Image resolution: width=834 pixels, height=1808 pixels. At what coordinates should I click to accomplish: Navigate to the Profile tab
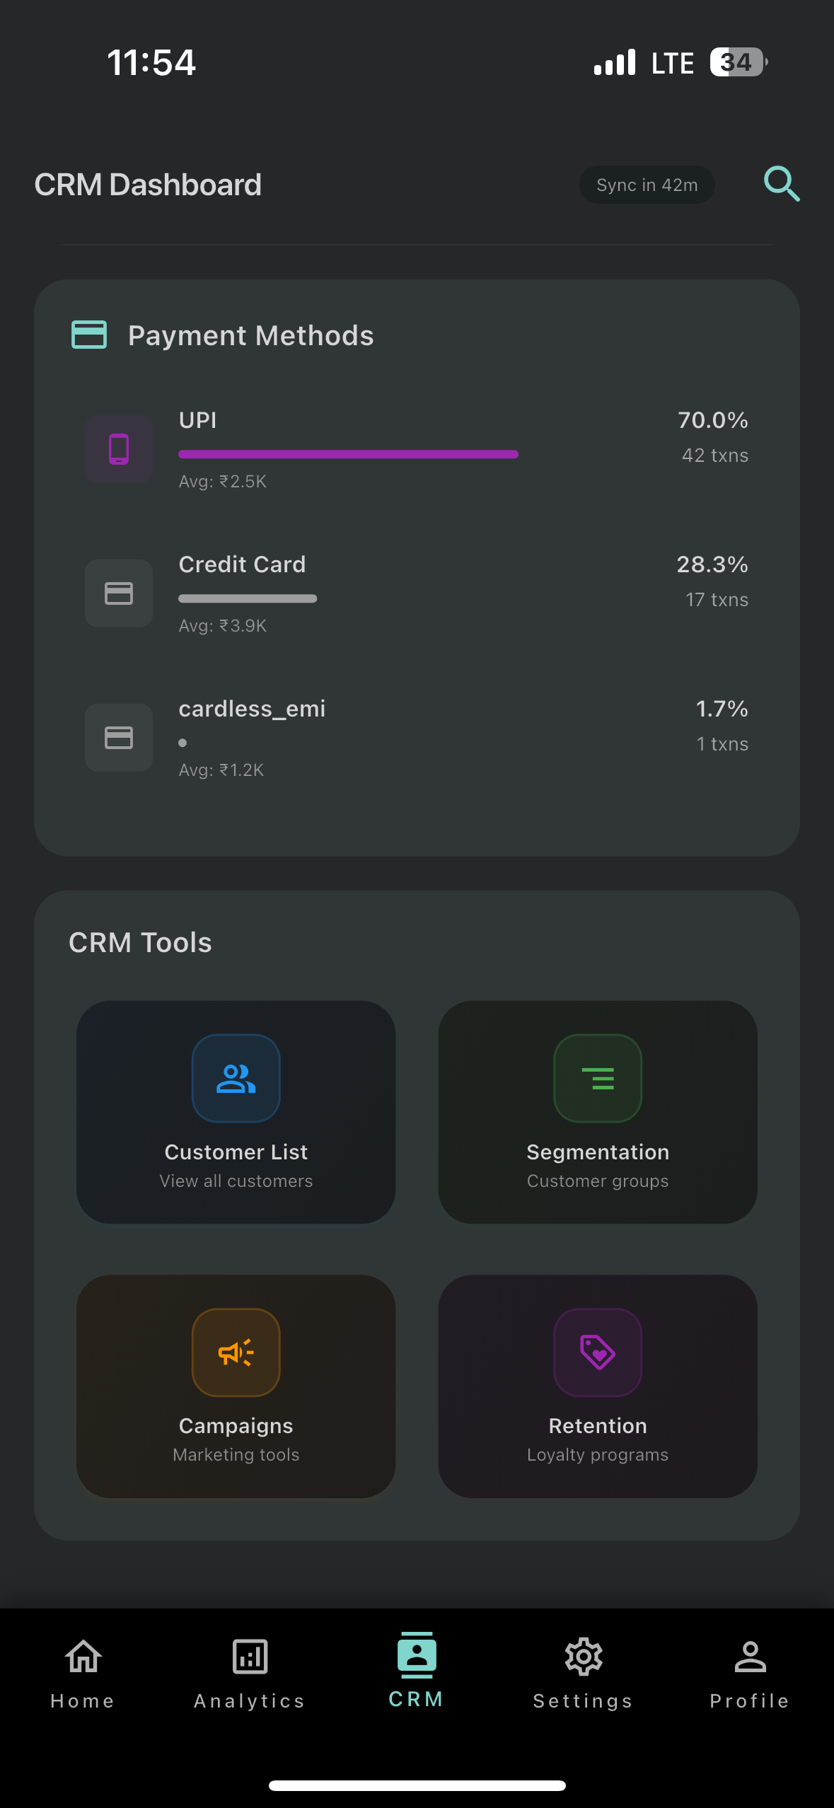click(x=750, y=1672)
